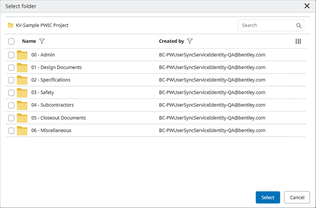Open the column chooser icon
Image resolution: width=316 pixels, height=208 pixels.
(298, 41)
